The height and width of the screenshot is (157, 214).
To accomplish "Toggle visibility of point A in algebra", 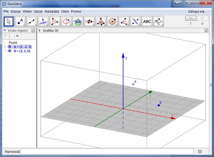I will tap(9, 47).
